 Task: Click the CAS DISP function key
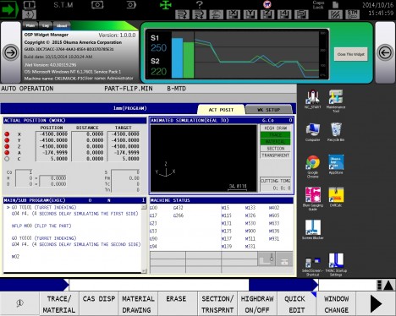pyautogui.click(x=99, y=303)
